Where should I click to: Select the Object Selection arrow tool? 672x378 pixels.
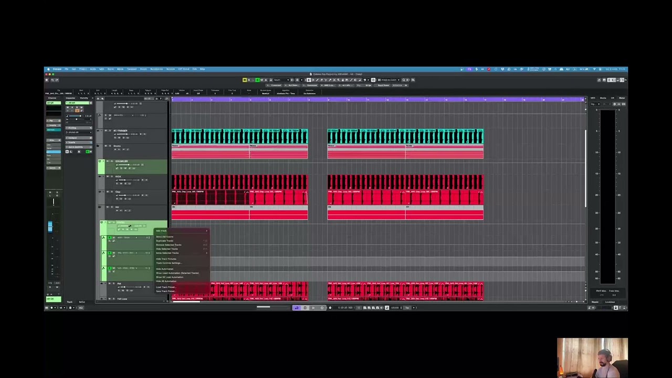pos(309,80)
